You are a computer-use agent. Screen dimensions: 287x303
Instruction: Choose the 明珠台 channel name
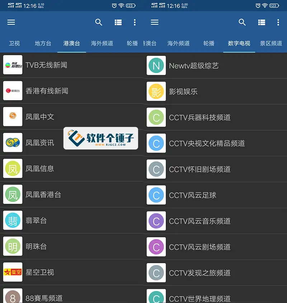pyautogui.click(x=36, y=246)
